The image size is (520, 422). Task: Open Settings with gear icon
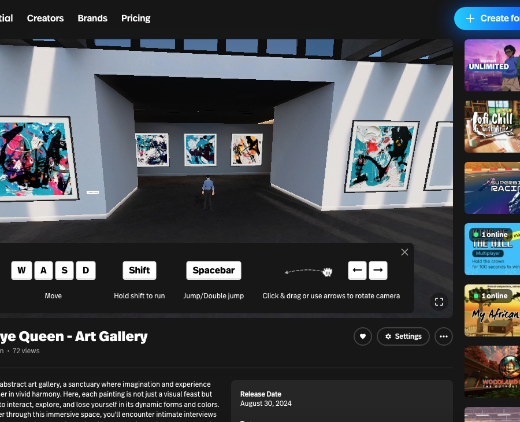(x=403, y=336)
